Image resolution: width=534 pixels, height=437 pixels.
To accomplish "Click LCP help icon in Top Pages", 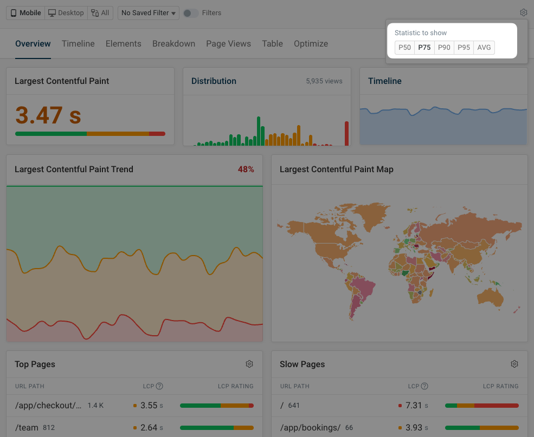I will click(159, 386).
